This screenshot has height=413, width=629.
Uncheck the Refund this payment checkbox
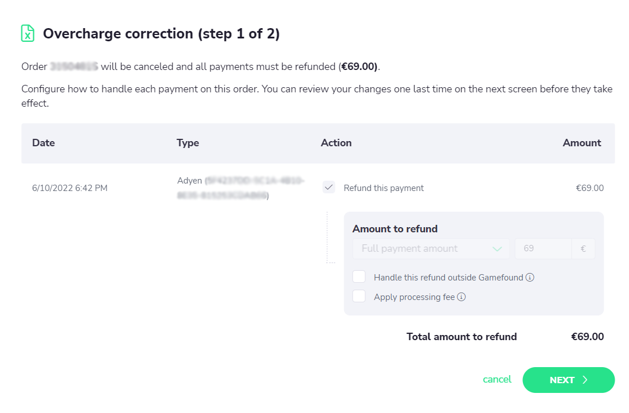[329, 188]
